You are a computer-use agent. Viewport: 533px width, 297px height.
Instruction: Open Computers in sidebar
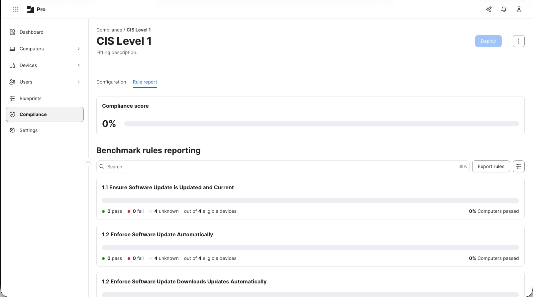point(45,49)
